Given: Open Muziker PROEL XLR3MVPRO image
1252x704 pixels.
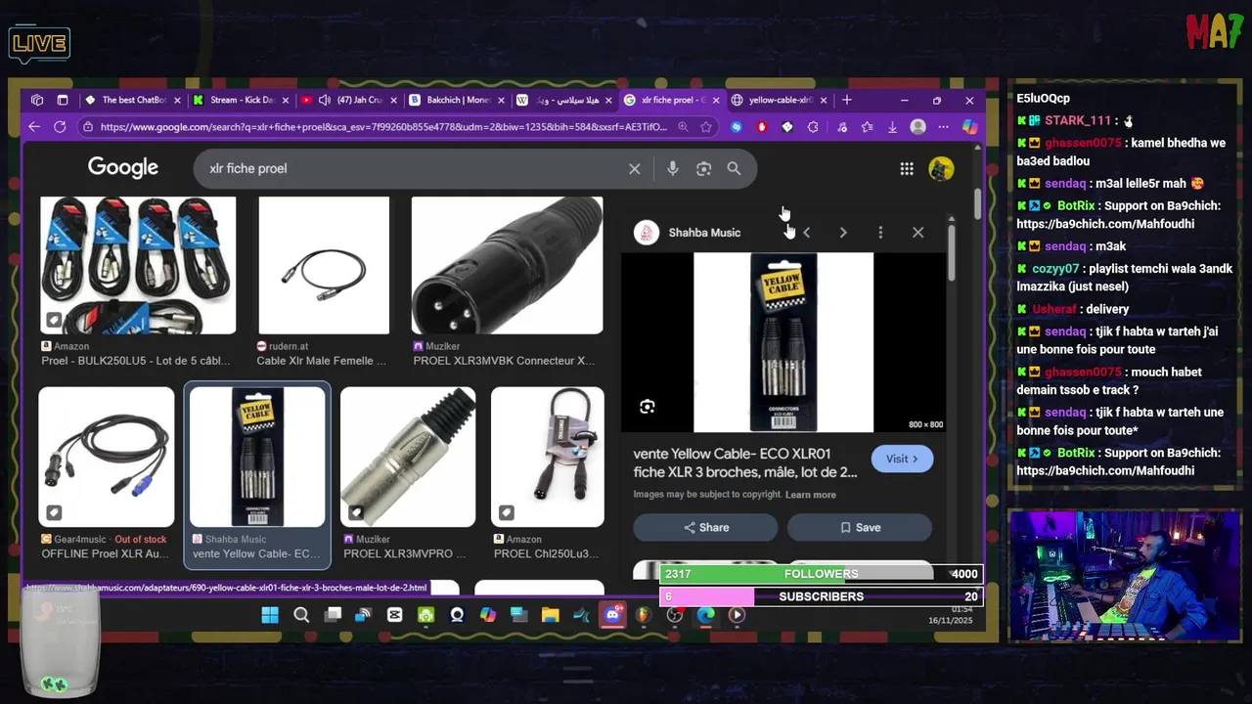Looking at the screenshot, I should click(x=408, y=457).
